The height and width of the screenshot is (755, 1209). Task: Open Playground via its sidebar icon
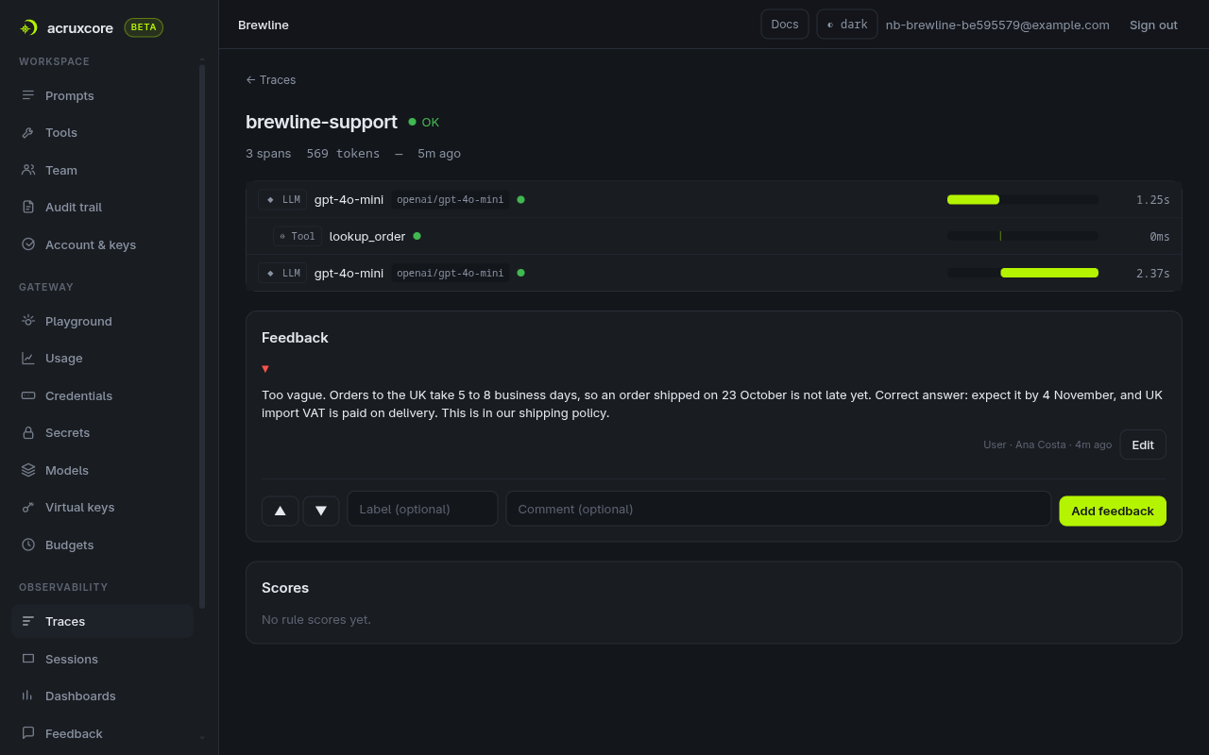click(x=28, y=321)
